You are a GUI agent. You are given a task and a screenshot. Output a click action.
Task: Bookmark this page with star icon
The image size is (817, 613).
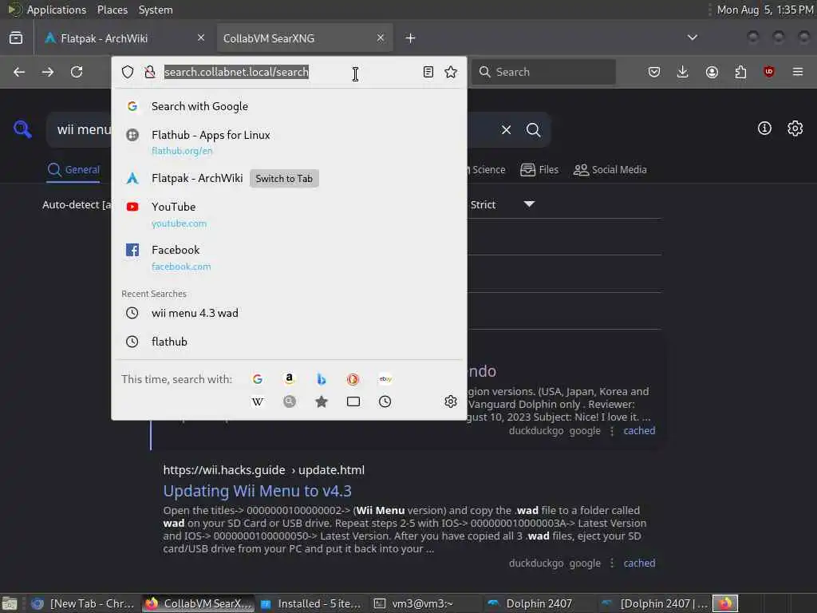tap(451, 72)
